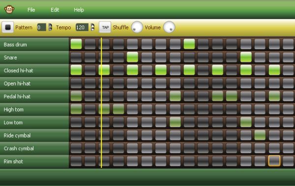This screenshot has height=186, width=295.
Task: Disable High tom step 1
Action: [76, 109]
